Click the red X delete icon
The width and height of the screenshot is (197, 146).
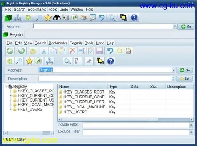click(x=73, y=51)
